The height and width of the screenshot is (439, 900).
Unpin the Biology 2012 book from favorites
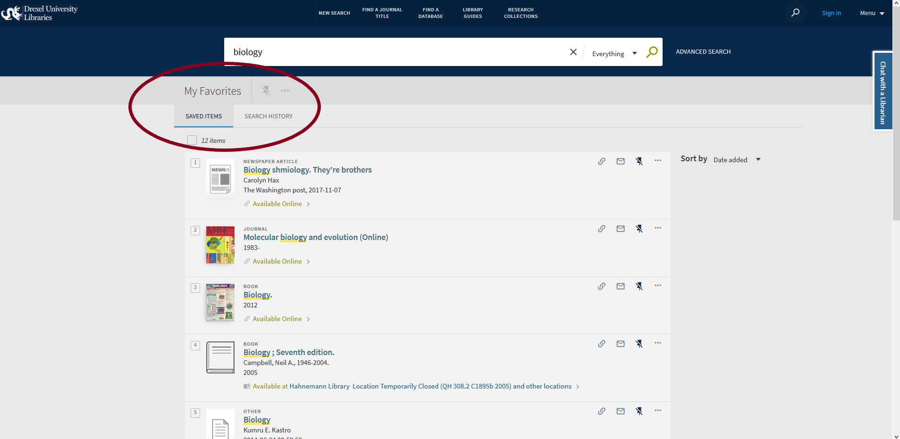(639, 286)
